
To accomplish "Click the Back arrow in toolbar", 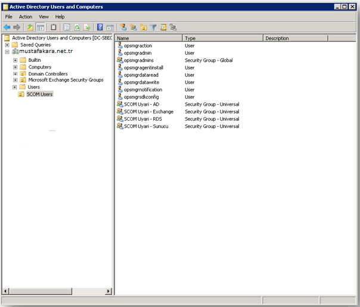I will [7, 27].
